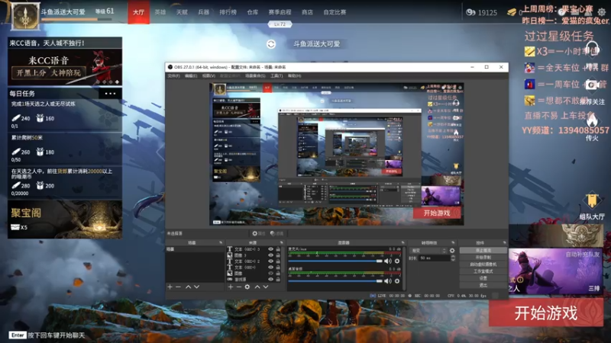This screenshot has height=343, width=611.
Task: Add a new source with plus icon
Action: click(231, 287)
